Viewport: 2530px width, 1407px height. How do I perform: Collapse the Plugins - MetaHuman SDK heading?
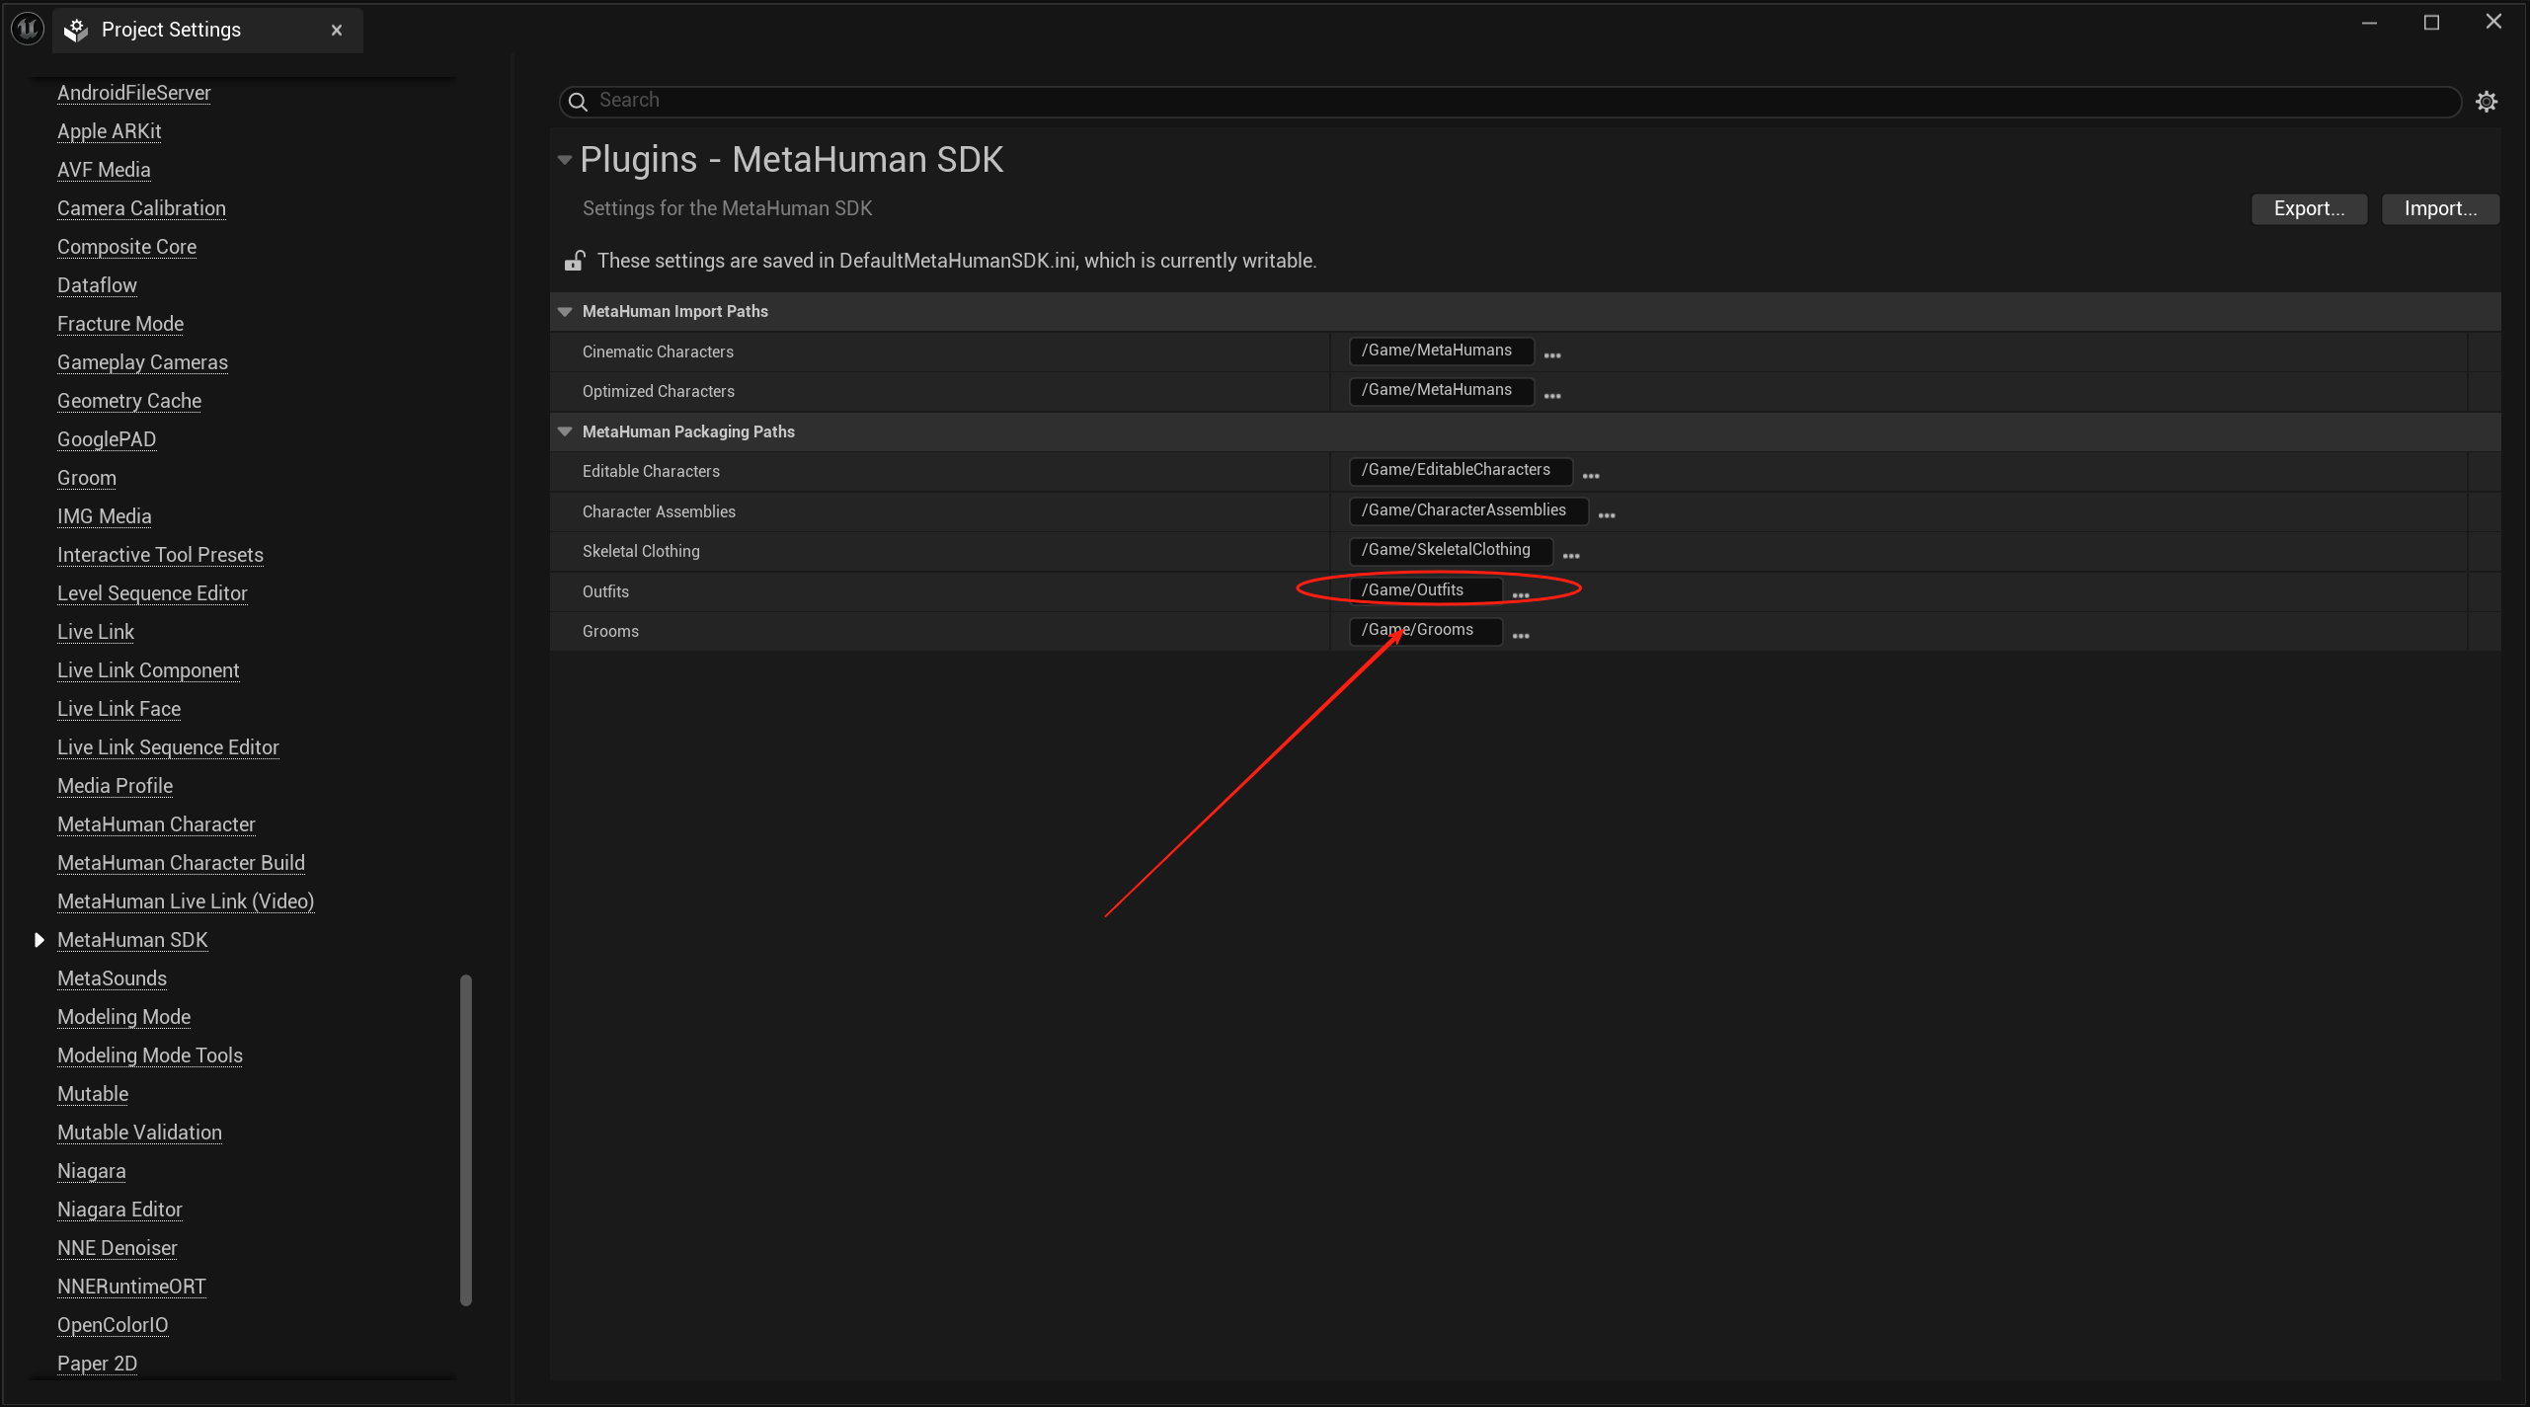point(565,160)
